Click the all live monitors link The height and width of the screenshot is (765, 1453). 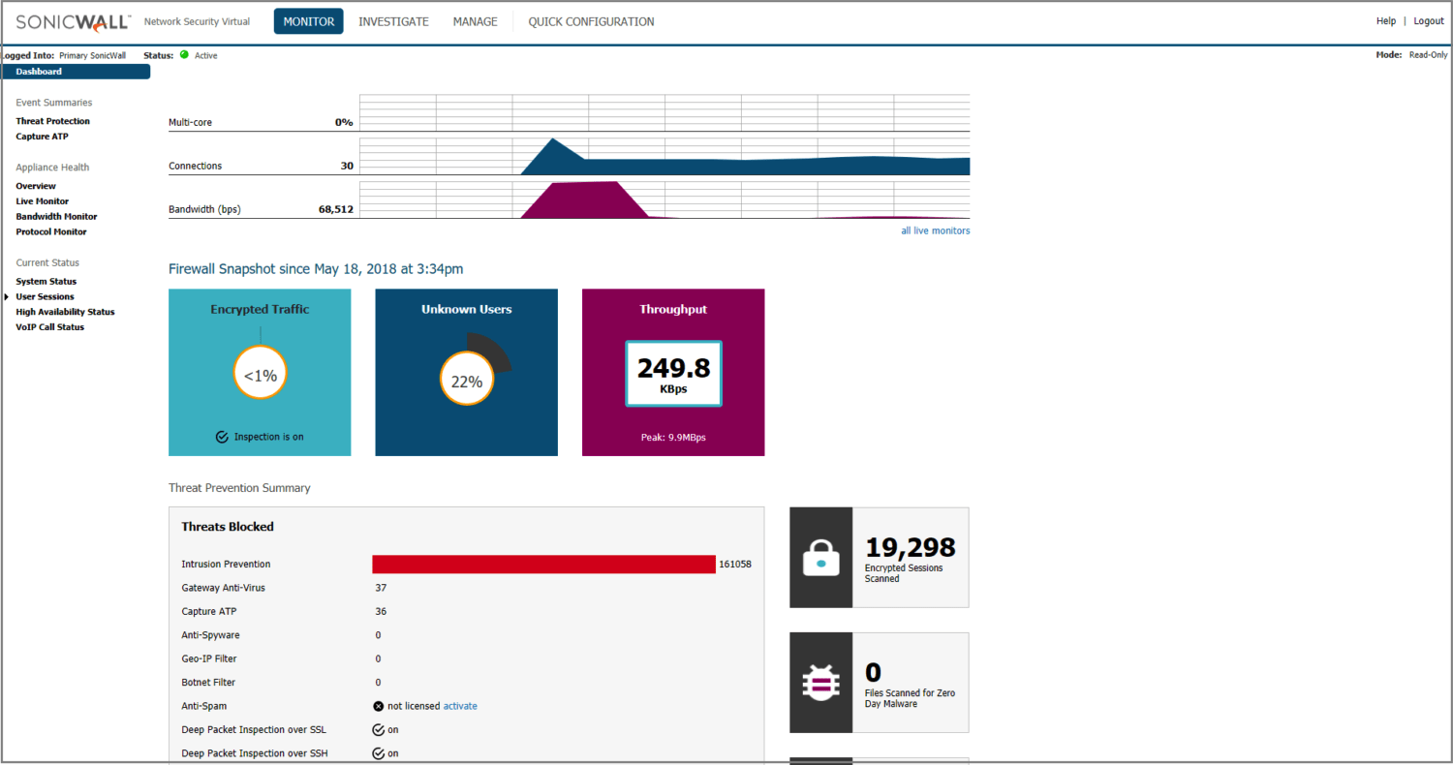coord(935,230)
